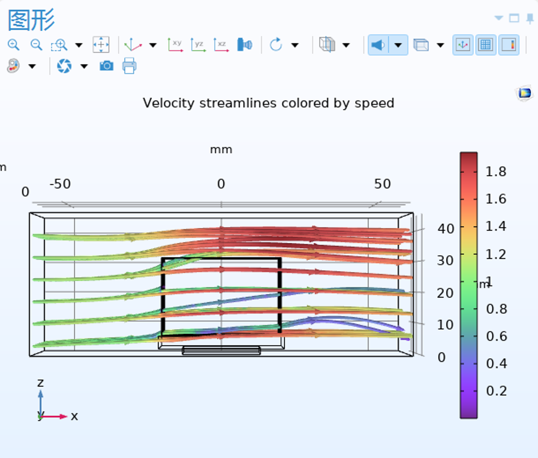This screenshot has width=538, height=458.
Task: Click the rotate/reset circular arrow icon
Action: pos(276,45)
